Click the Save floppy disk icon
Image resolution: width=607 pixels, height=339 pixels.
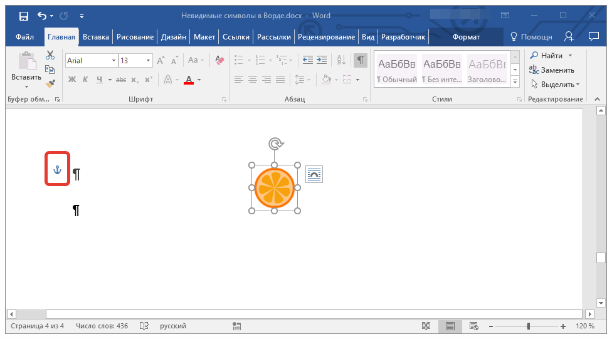(x=23, y=16)
